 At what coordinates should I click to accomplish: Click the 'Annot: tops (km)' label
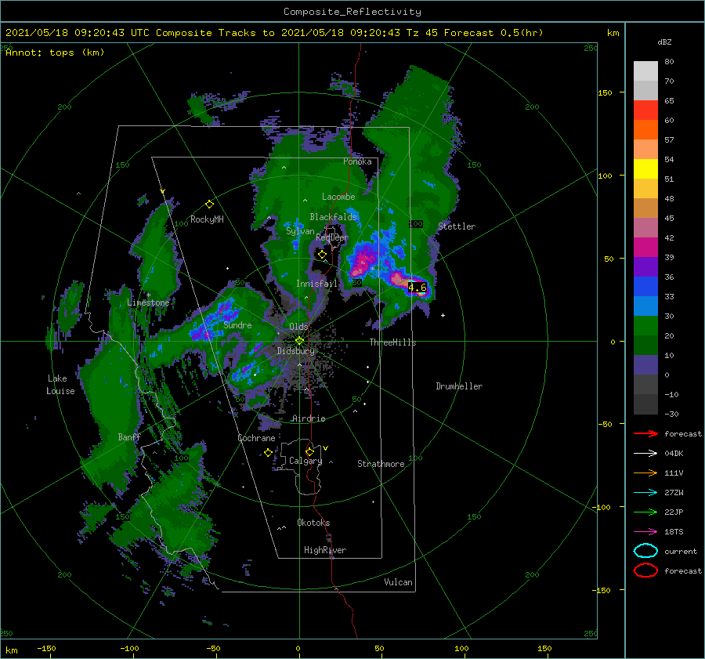click(x=55, y=53)
